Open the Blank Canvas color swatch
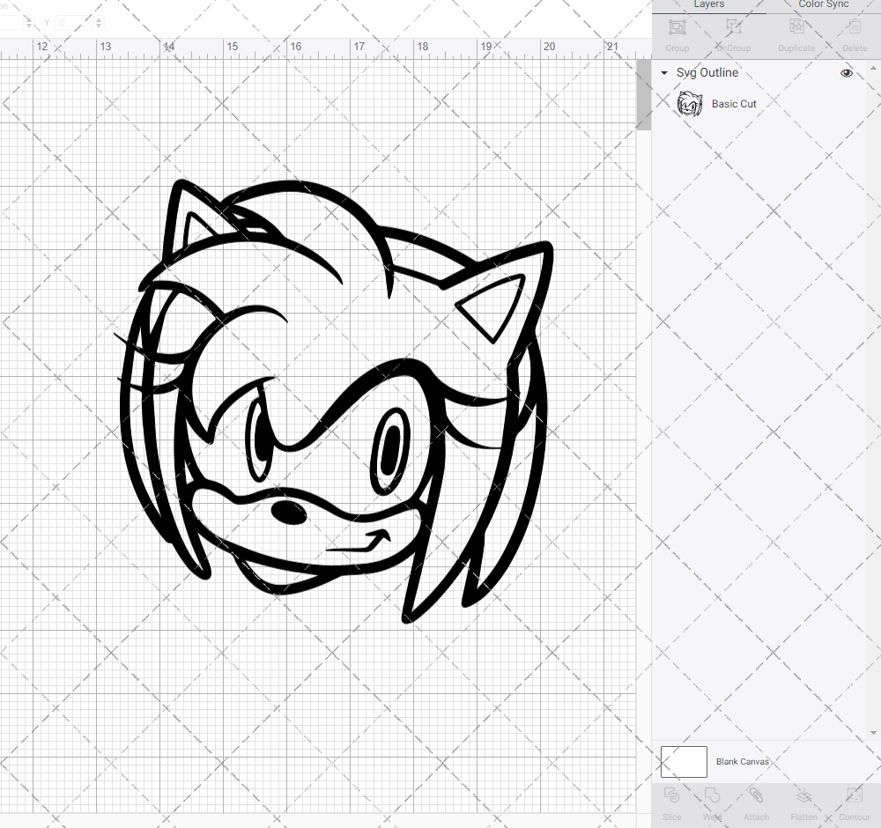The width and height of the screenshot is (881, 828). click(x=684, y=762)
